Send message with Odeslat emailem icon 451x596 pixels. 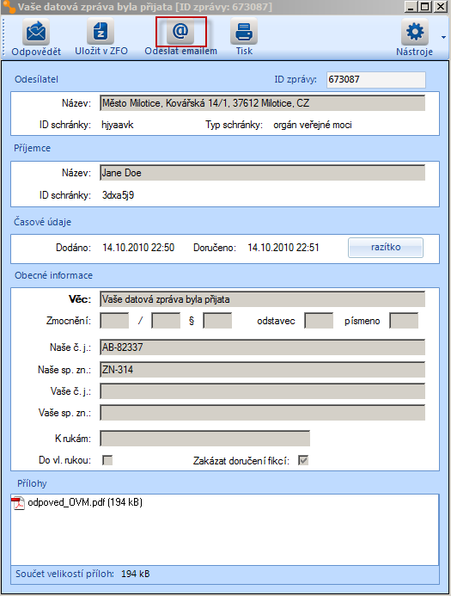point(180,31)
